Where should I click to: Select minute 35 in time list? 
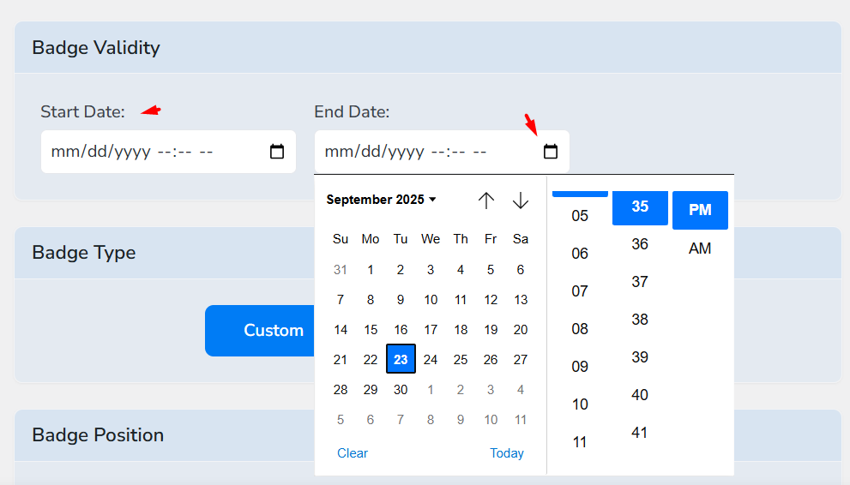[640, 207]
